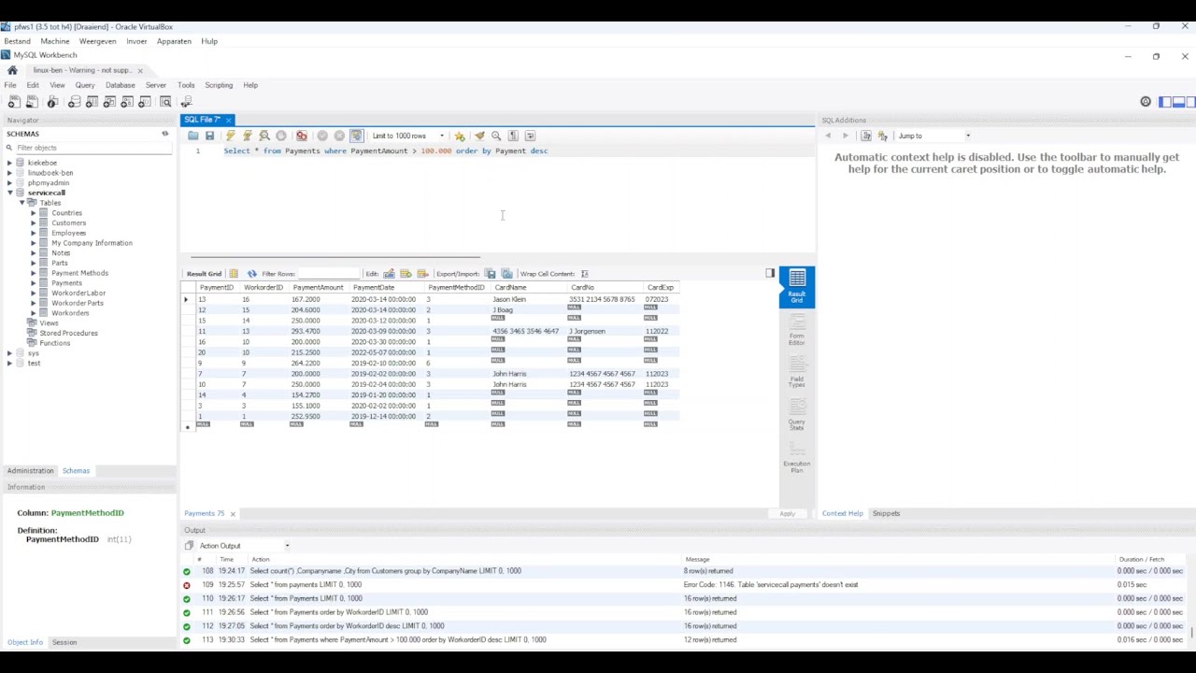This screenshot has width=1196, height=673.
Task: Execute the SQL query with lightning icon
Action: 230,136
